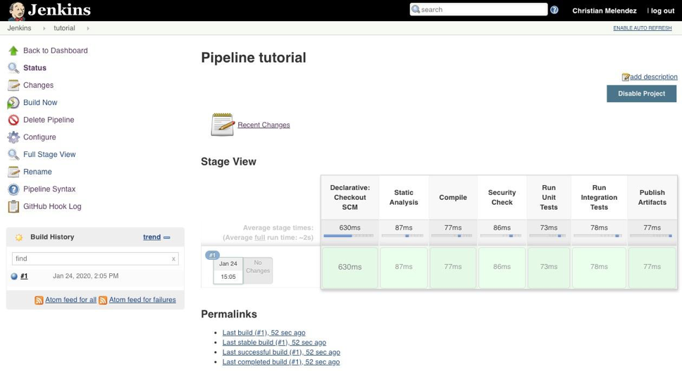Click the blue status ball for build #1
This screenshot has height=371, width=682.
(x=14, y=276)
